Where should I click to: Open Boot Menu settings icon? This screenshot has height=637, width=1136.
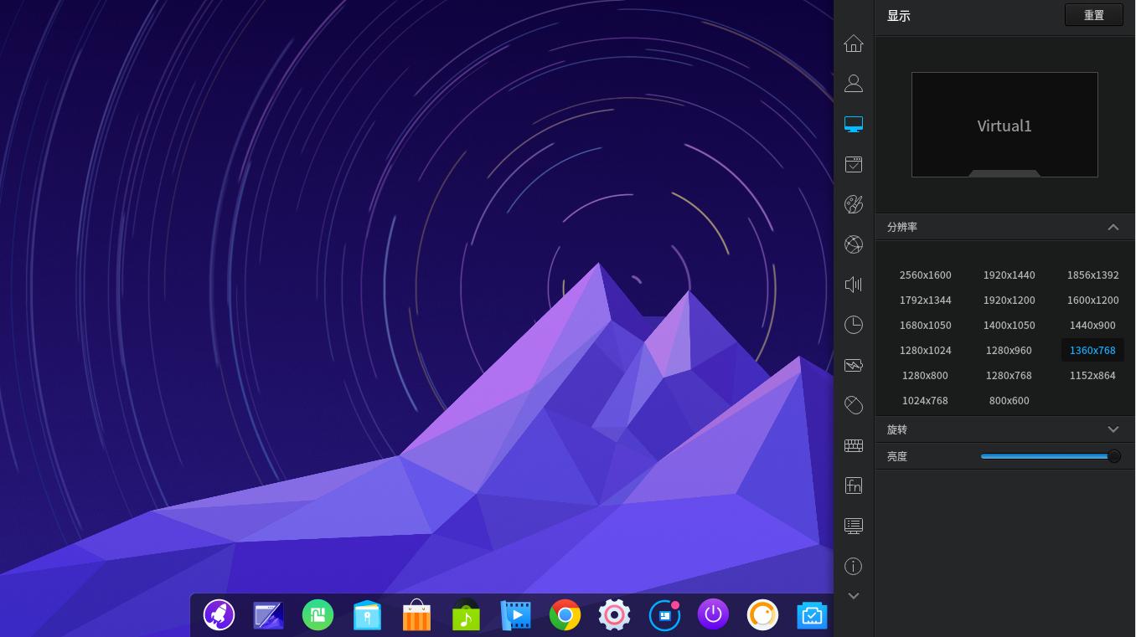pyautogui.click(x=853, y=526)
